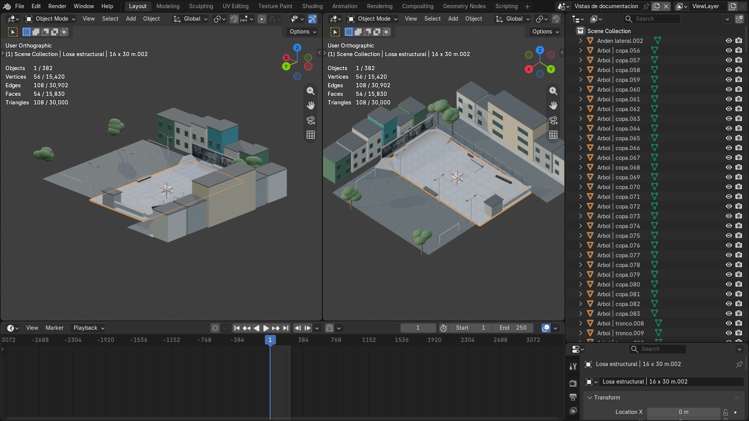This screenshot has height=421, width=749.
Task: Open the Render menu
Action: coord(57,6)
